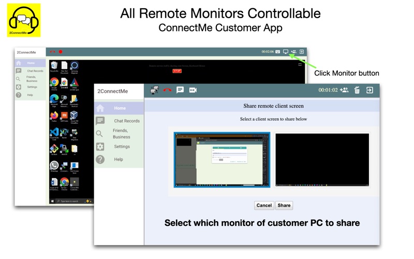
Task: Click the Cancel button
Action: (x=264, y=205)
